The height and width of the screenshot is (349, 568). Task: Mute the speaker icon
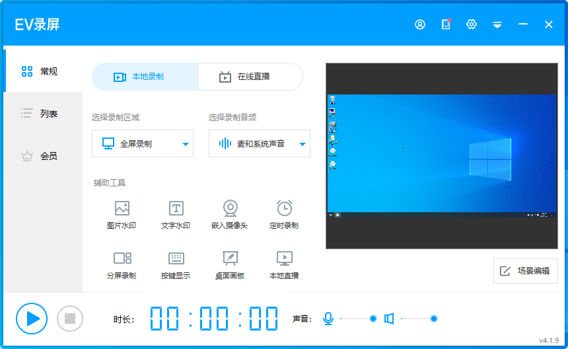click(389, 319)
